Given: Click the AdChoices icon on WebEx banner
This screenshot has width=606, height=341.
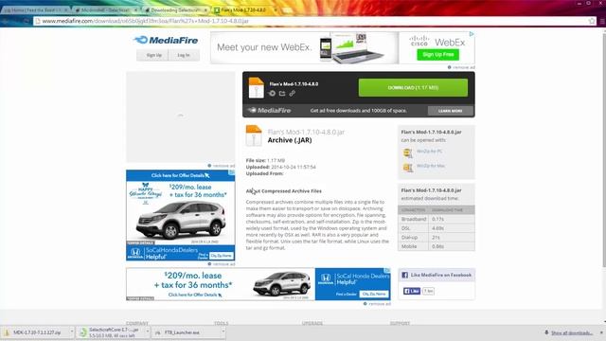Looking at the screenshot, I should tap(472, 34).
